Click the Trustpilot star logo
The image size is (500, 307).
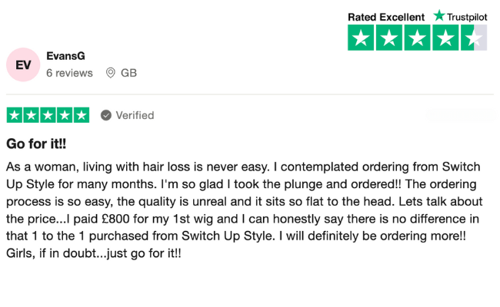439,15
